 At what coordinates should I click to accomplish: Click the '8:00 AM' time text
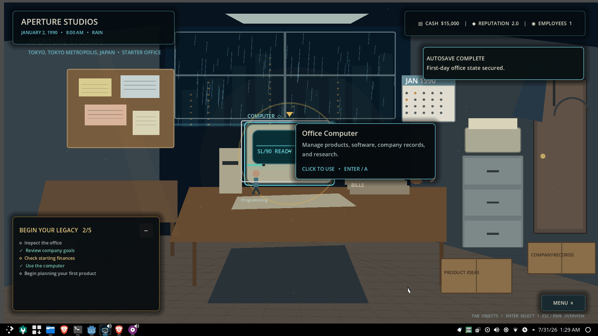[75, 33]
